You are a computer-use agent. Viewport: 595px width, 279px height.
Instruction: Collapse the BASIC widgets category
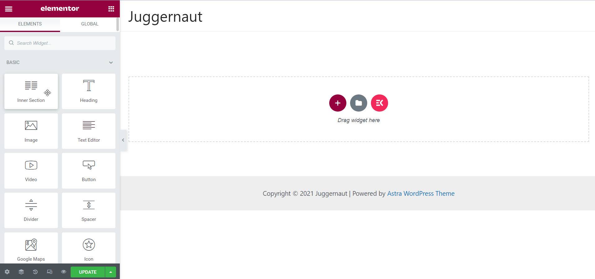click(111, 62)
